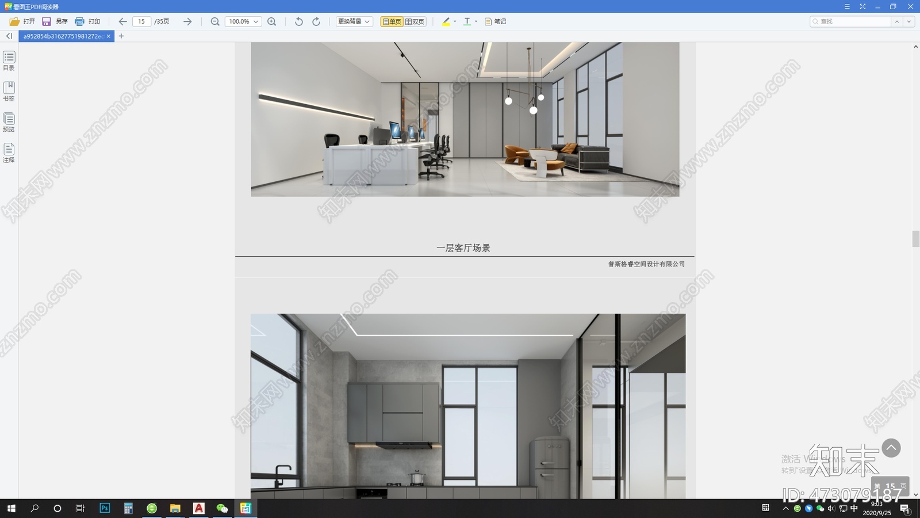Open WeChat from the taskbar

click(222, 508)
